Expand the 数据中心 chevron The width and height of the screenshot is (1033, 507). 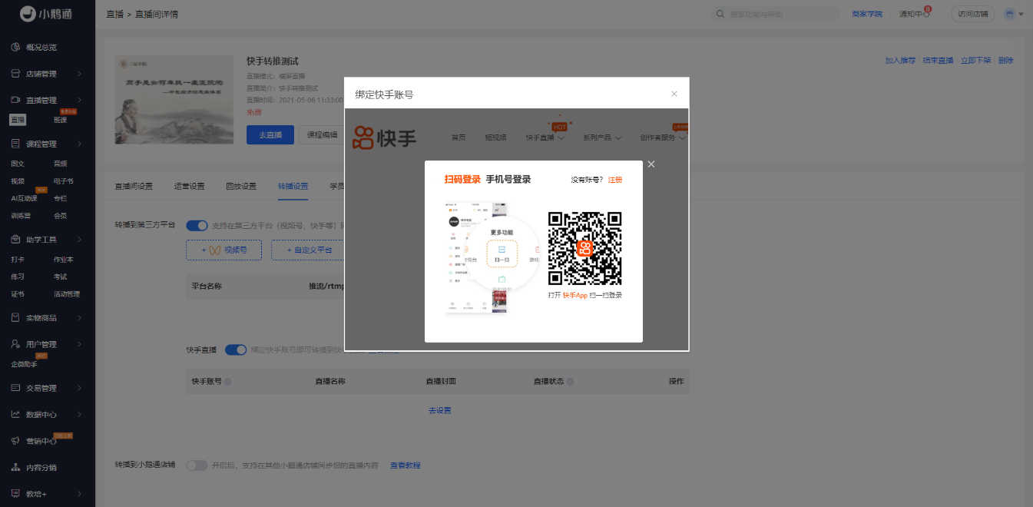click(x=79, y=414)
